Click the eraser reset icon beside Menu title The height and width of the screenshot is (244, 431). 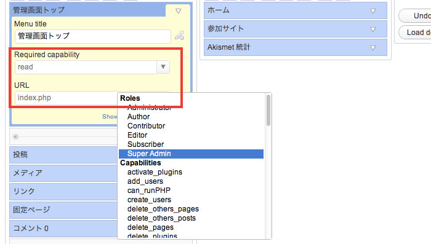(x=180, y=36)
